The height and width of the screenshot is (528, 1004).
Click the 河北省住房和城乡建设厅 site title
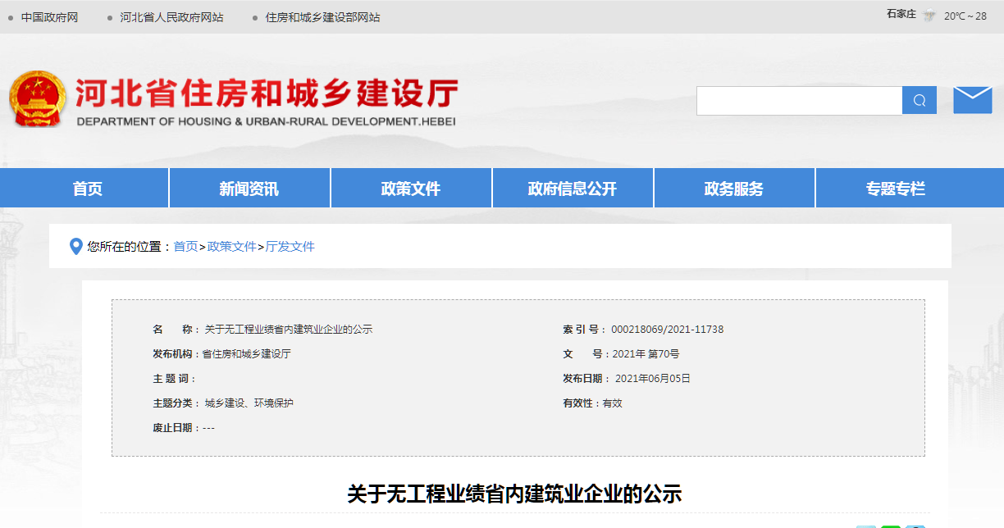[x=267, y=95]
